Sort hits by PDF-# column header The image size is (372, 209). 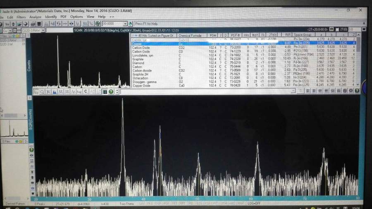point(235,35)
